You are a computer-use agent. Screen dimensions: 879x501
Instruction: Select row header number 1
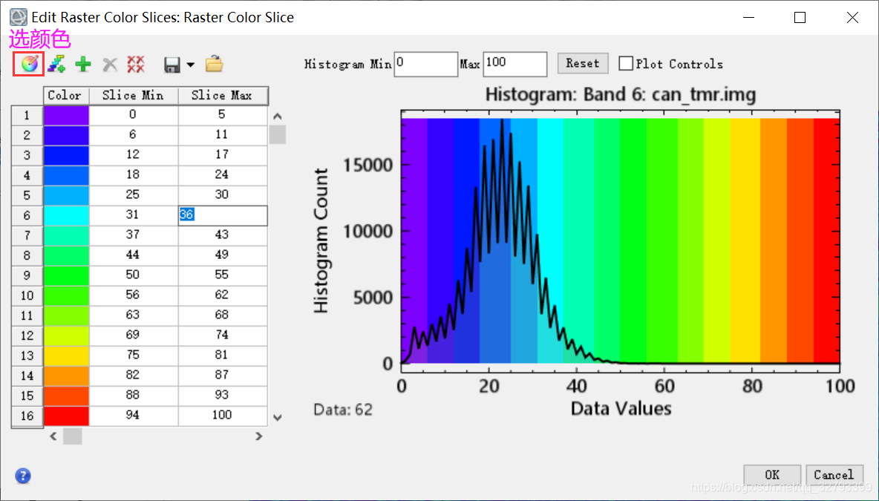point(27,116)
